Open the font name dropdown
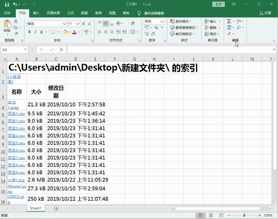Screen dimensions: 278x219 pyautogui.click(x=64, y=23)
